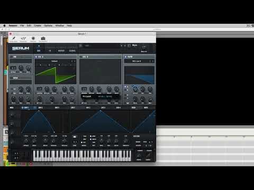
Task: Switch to the GLOBAL tab
Action: click(x=72, y=51)
